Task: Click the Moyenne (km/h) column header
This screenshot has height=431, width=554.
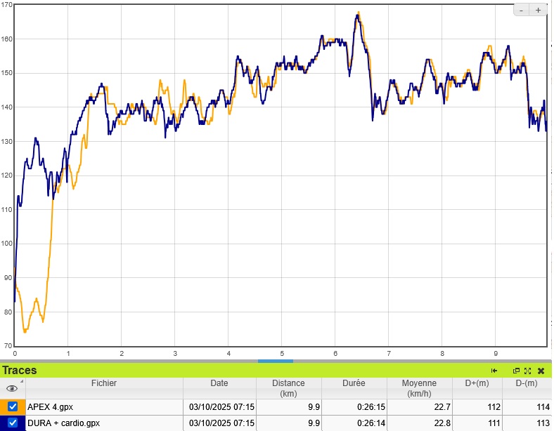Action: [419, 388]
